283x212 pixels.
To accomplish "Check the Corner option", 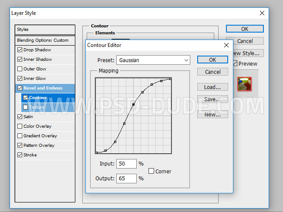I will coord(152,171).
